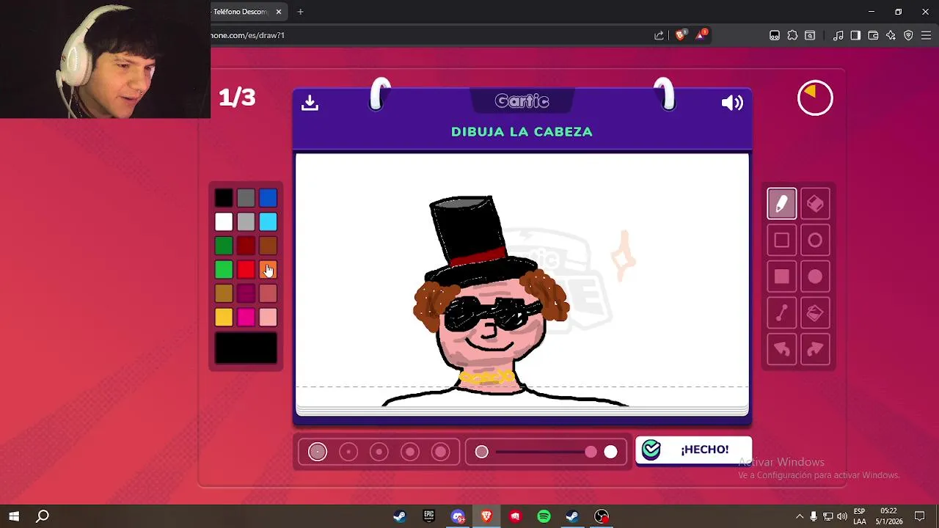Pick the yellow color swatch
This screenshot has height=528, width=939.
point(224,317)
